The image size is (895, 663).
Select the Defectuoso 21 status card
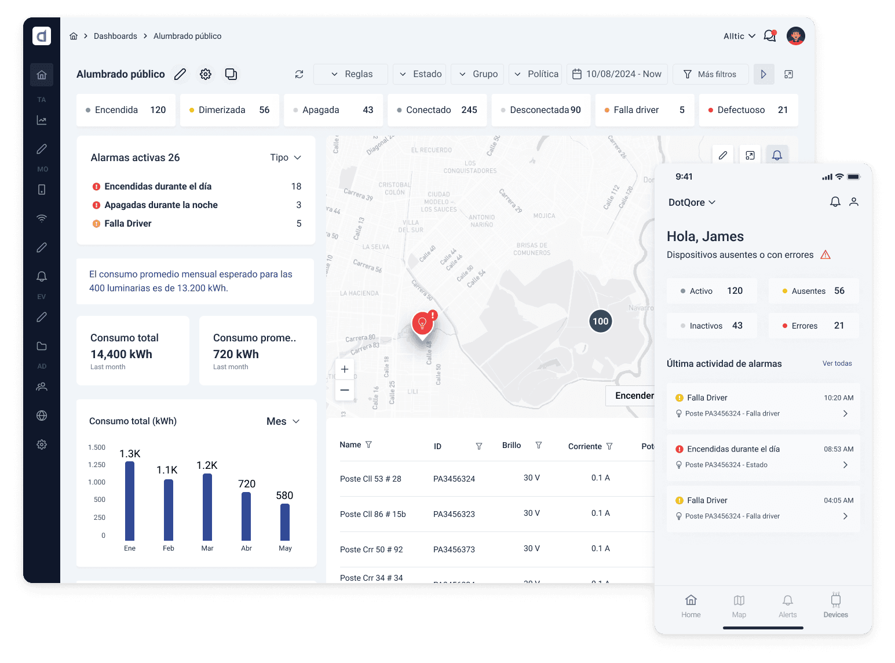coord(748,110)
